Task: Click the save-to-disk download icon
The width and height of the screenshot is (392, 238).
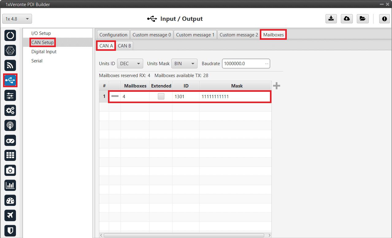Action: coord(331,19)
